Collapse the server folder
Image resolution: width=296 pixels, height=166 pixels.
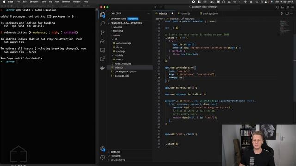[117, 35]
